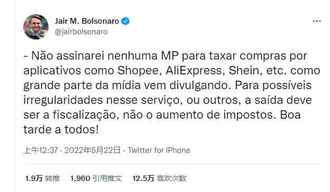Click the 引用推文 quote tweets label
This screenshot has width=330, height=192.
pos(107,178)
